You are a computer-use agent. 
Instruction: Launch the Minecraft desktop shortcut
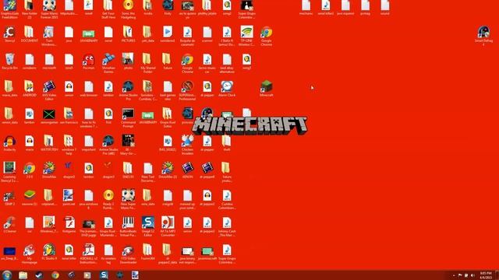(x=267, y=89)
